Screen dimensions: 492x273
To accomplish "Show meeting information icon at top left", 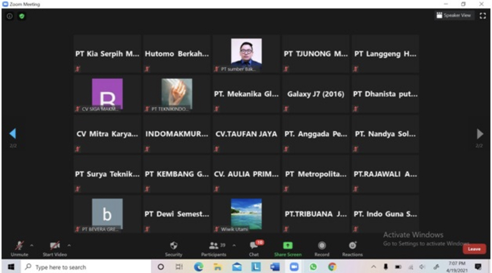I will (10, 16).
